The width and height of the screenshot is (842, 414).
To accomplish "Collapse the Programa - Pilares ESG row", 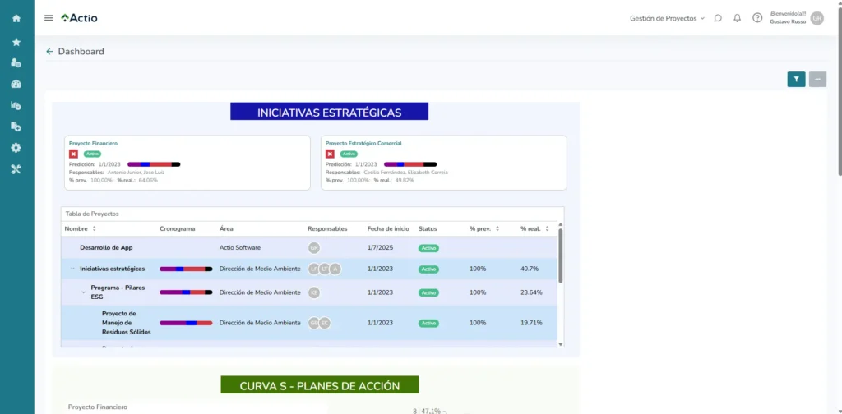I will tap(83, 292).
